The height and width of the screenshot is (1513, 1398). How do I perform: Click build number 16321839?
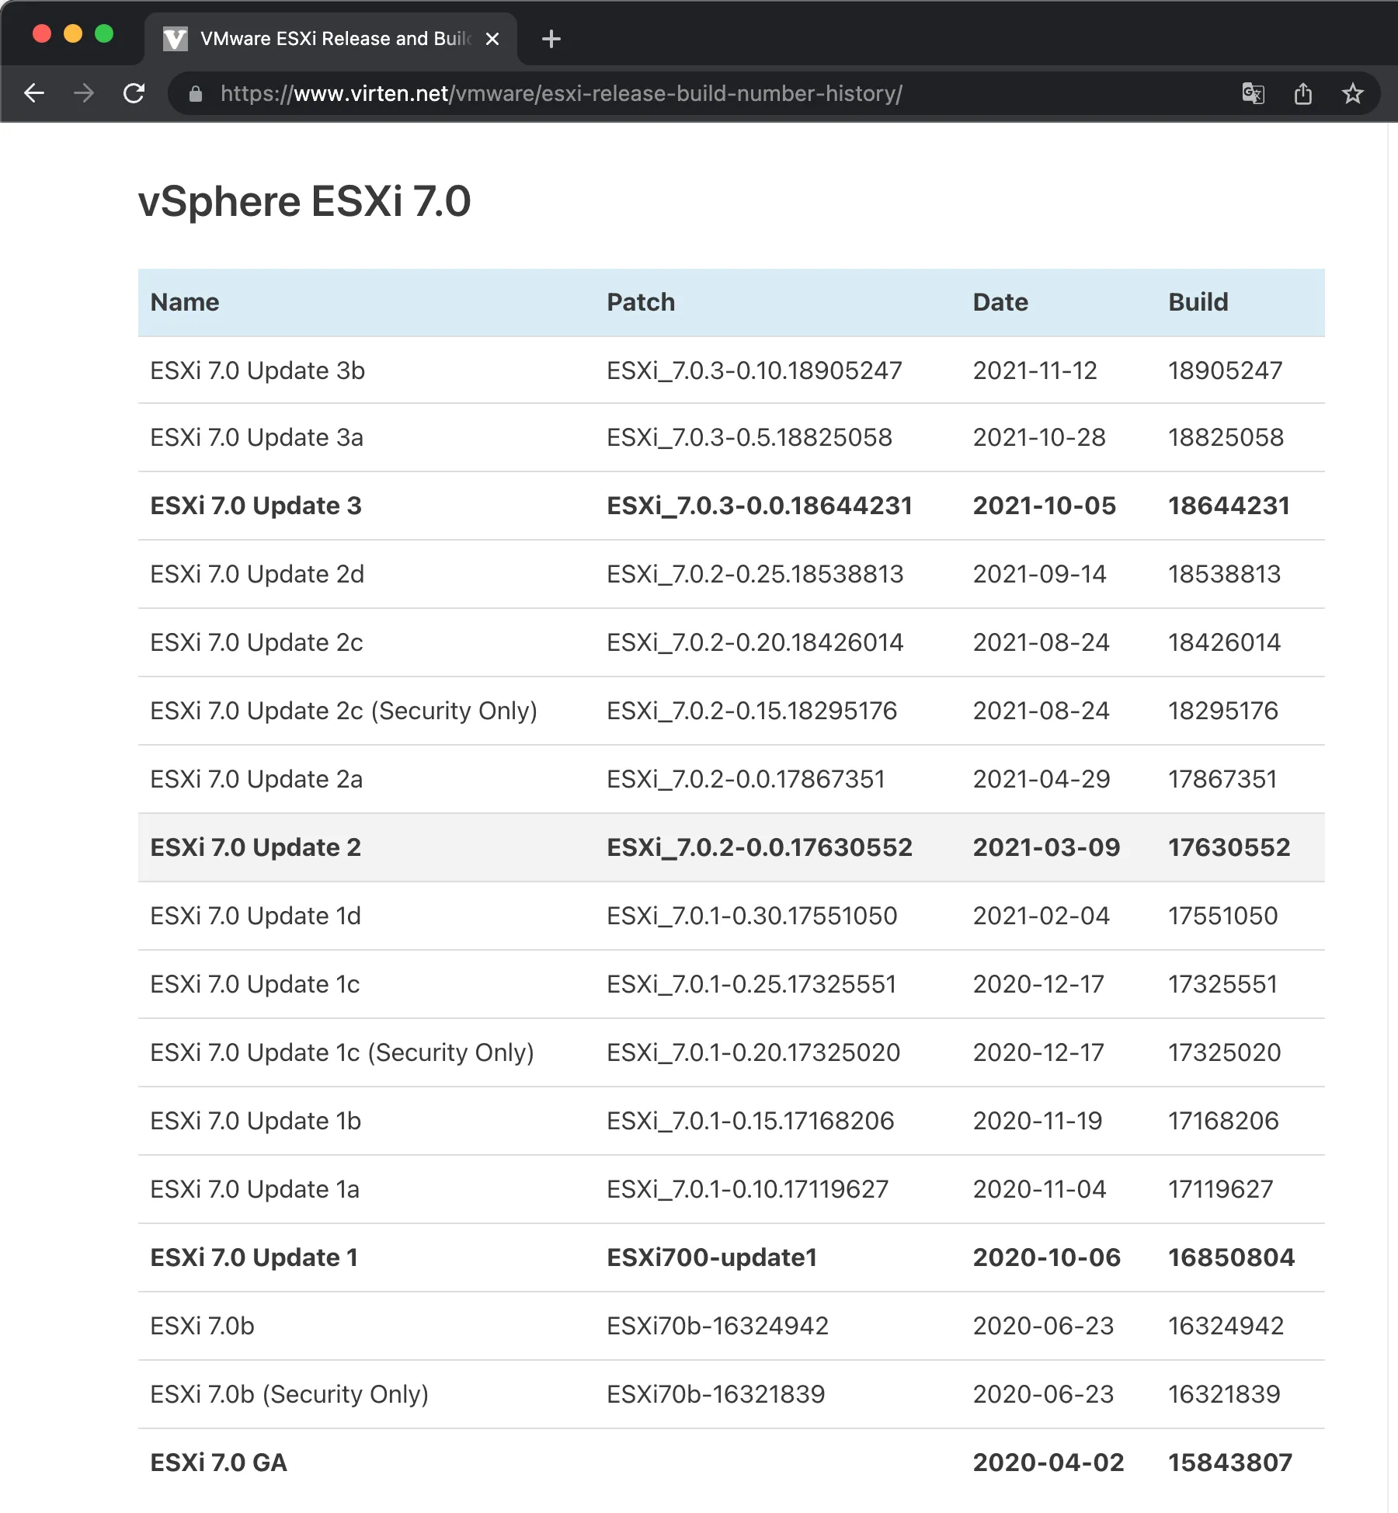click(x=1224, y=1394)
